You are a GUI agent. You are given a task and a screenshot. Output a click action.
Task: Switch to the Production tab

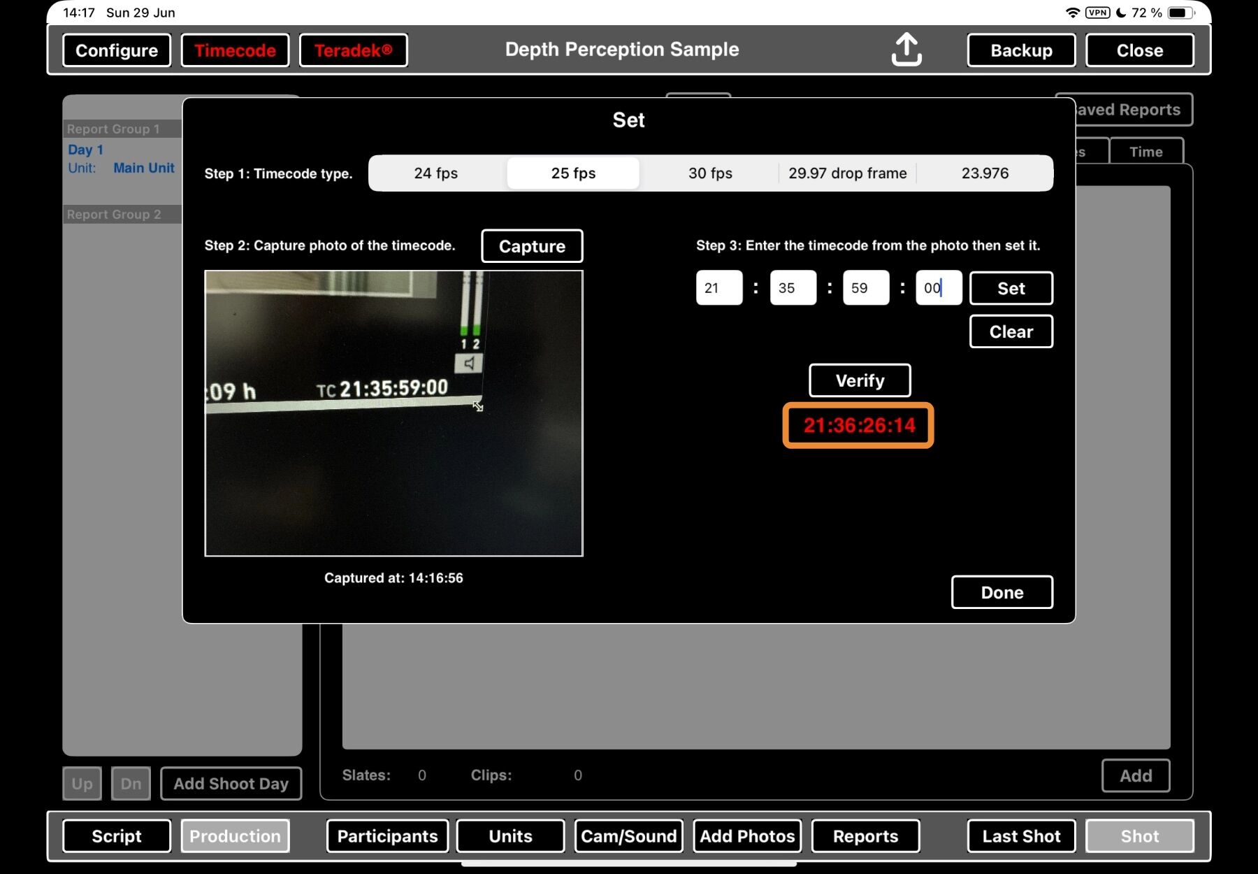click(x=235, y=836)
